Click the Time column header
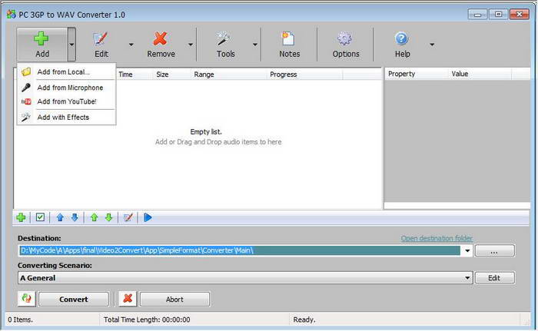This screenshot has height=331, width=538. point(134,74)
